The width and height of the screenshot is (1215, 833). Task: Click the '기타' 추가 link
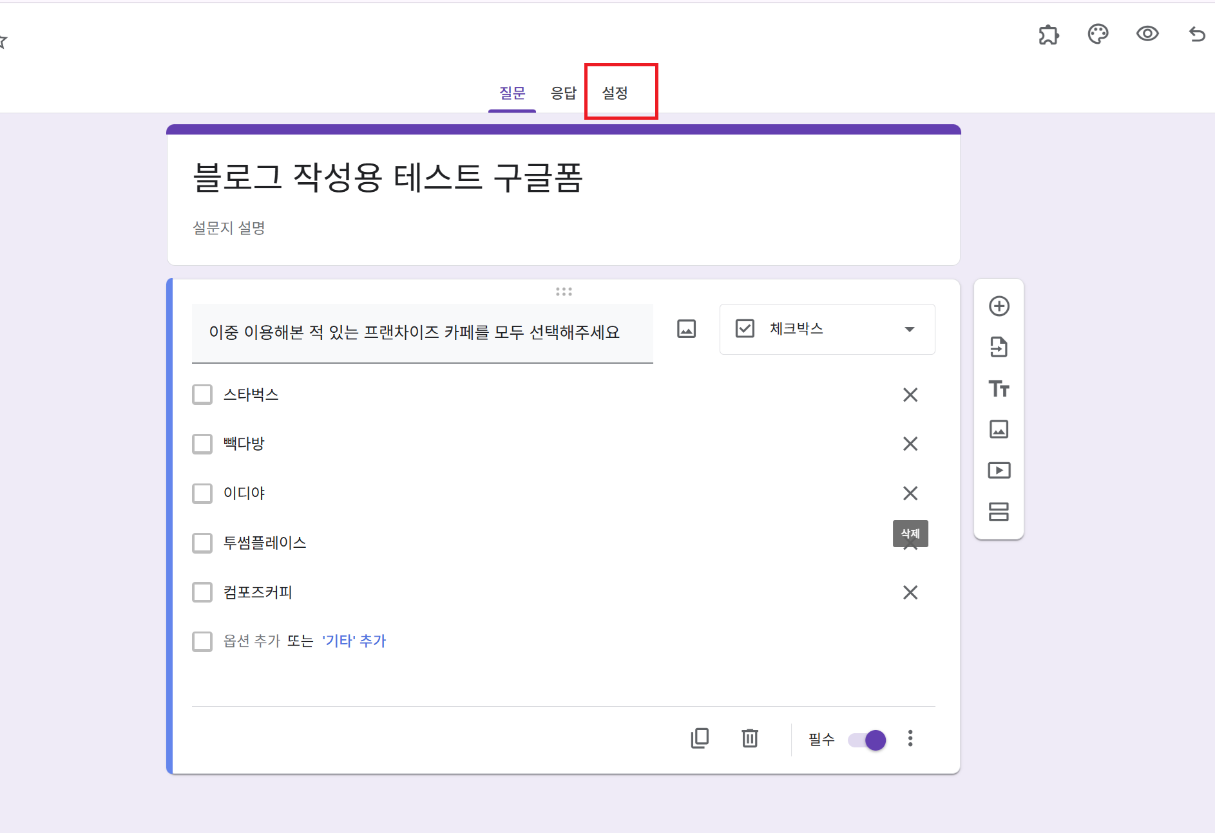coord(354,641)
